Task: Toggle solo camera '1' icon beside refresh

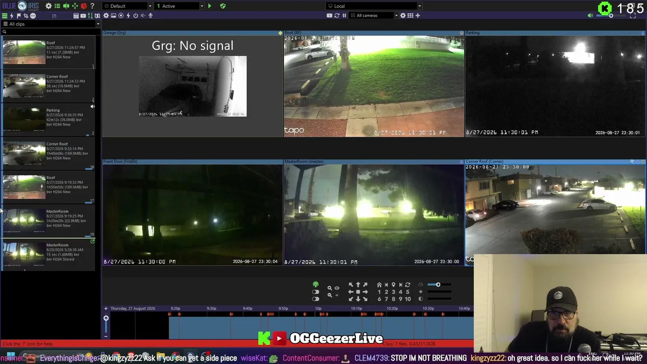Action: [330, 16]
